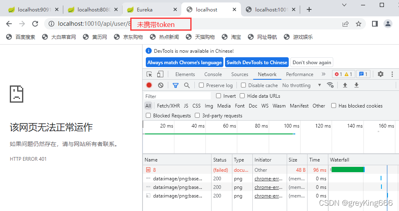Close the Eureka tab
399x211 pixels.
coord(175,9)
